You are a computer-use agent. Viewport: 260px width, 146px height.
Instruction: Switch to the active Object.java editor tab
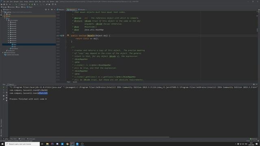pyautogui.click(x=71, y=10)
